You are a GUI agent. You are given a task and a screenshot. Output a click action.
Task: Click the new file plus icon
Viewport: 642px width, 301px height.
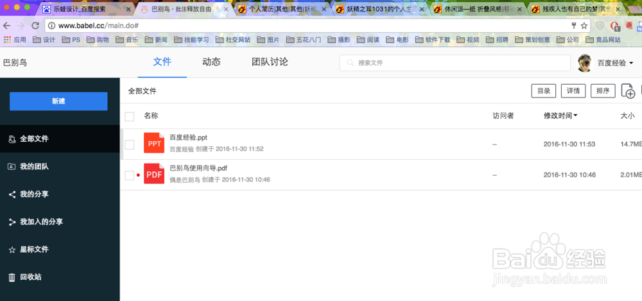pos(628,91)
